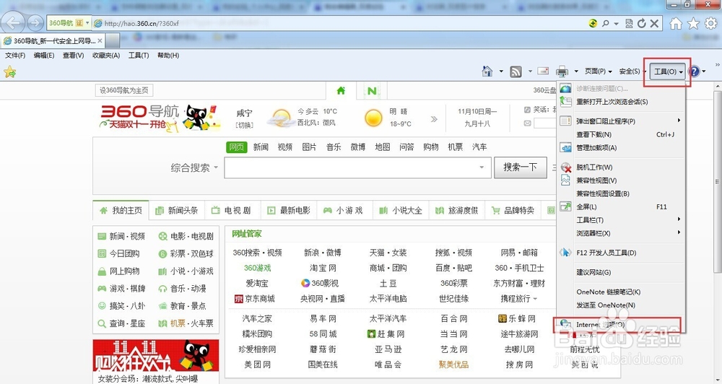The width and height of the screenshot is (722, 384).
Task: Open the 文件(F) menu
Action: pyautogui.click(x=15, y=56)
